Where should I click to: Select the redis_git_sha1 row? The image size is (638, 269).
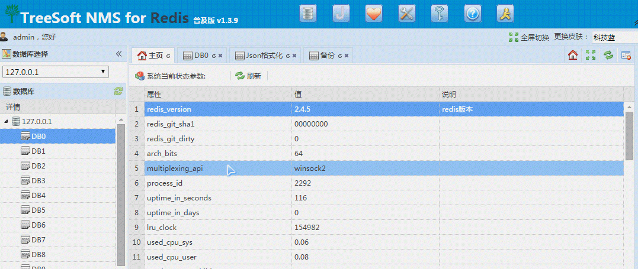[376, 124]
